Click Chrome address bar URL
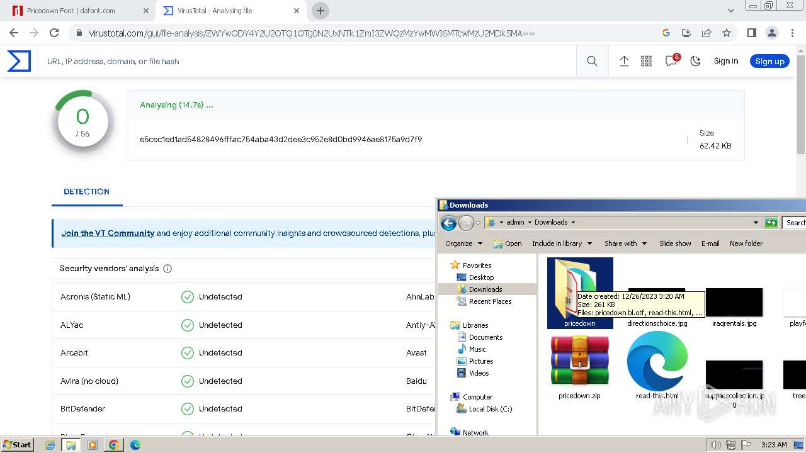Viewport: 806px width, 453px height. point(312,33)
